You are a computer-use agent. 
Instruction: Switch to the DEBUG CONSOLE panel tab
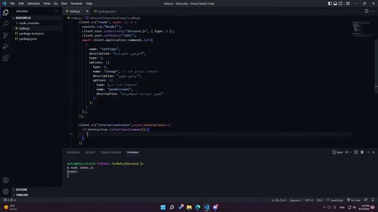(111, 153)
